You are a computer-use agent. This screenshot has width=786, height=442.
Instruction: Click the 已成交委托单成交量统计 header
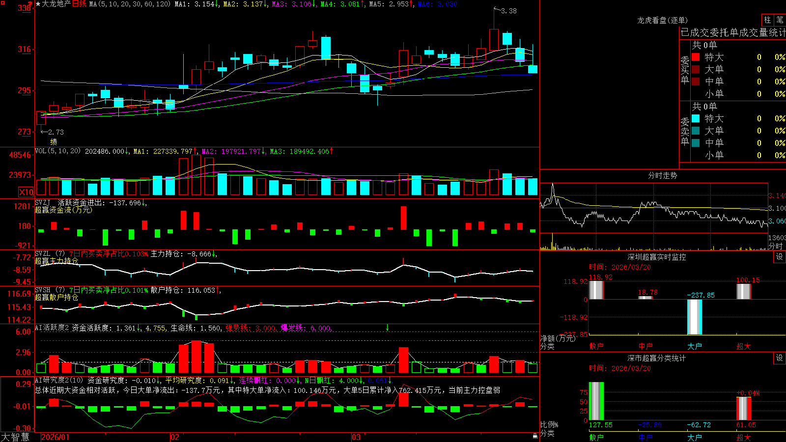click(x=733, y=32)
